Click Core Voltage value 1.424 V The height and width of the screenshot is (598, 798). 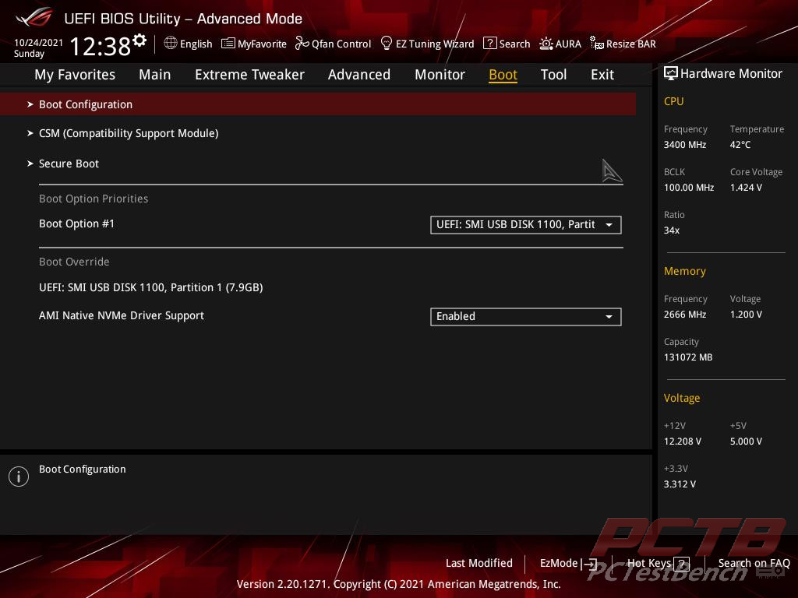[746, 187]
